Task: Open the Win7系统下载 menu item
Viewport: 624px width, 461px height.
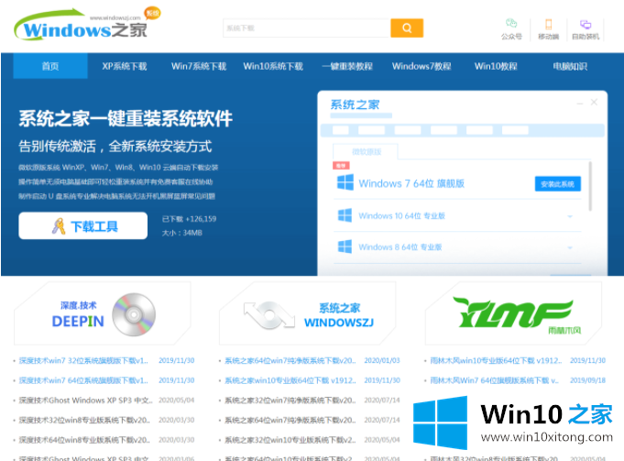Action: [x=199, y=66]
